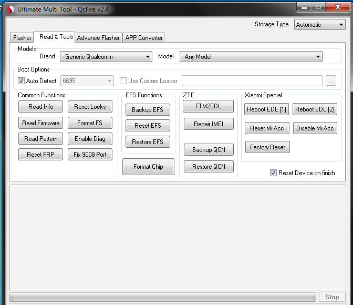Image resolution: width=353 pixels, height=305 pixels.
Task: Click Reboot EDL [2] button
Action: click(315, 109)
